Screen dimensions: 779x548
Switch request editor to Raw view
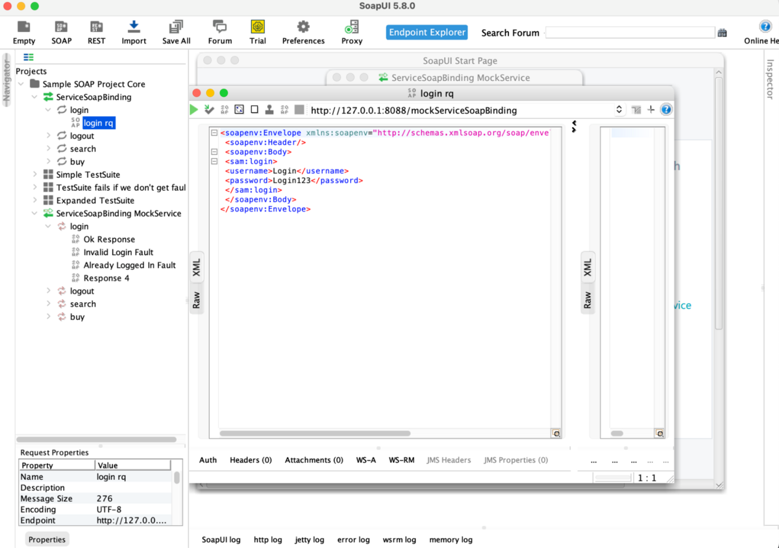tap(196, 299)
